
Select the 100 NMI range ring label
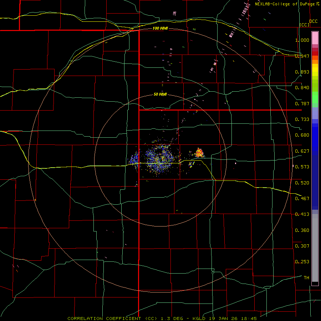coord(160,28)
